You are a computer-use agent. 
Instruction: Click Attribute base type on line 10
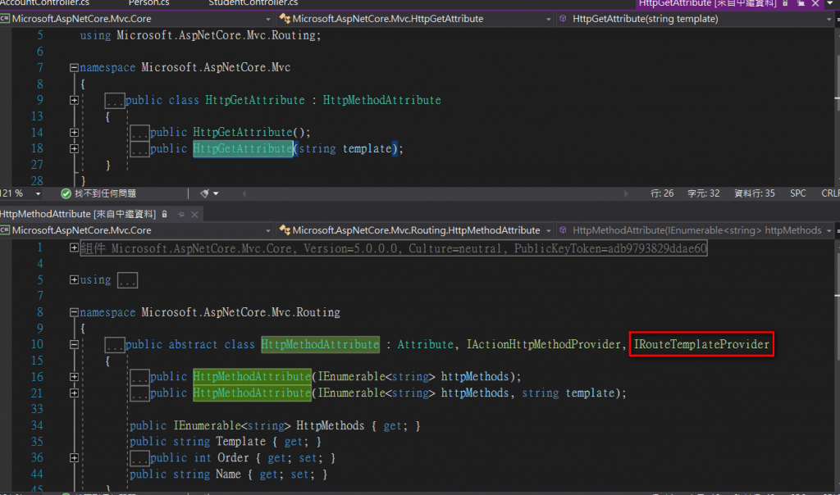pyautogui.click(x=426, y=344)
